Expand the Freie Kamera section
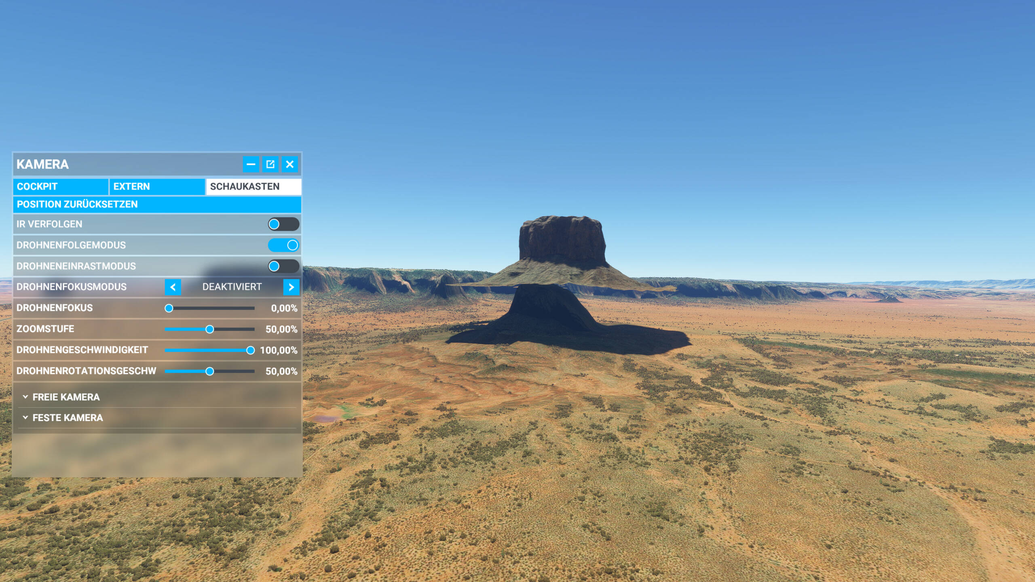The image size is (1035, 582). [x=66, y=397]
